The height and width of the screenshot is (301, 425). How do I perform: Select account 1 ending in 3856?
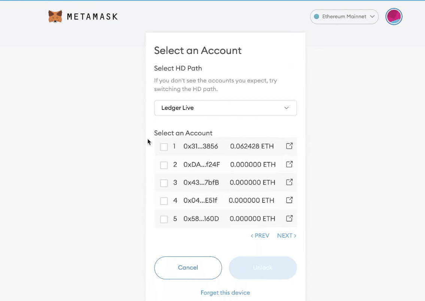pyautogui.click(x=164, y=147)
